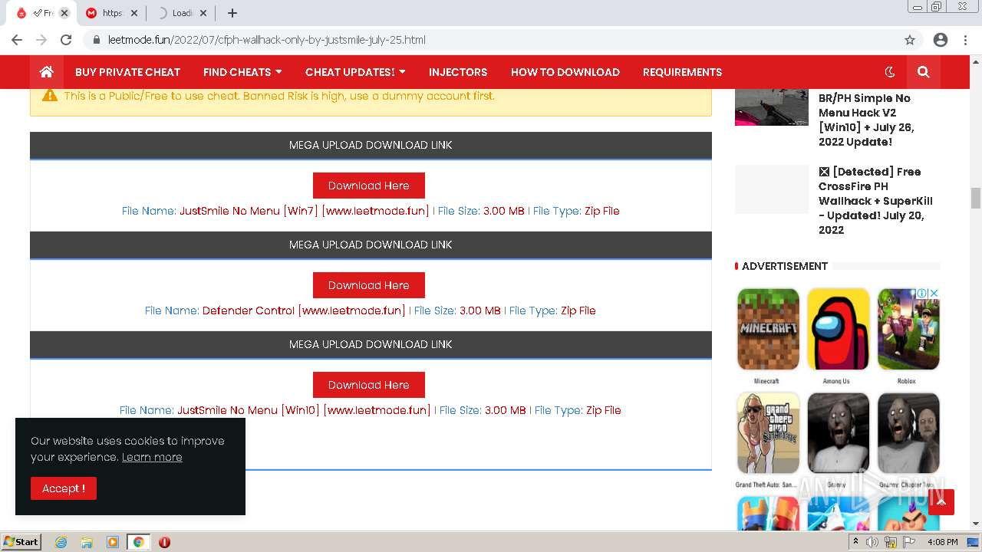Viewport: 982px width, 552px height.
Task: Download Here for JustSmile No Menu Win10
Action: coord(369,385)
